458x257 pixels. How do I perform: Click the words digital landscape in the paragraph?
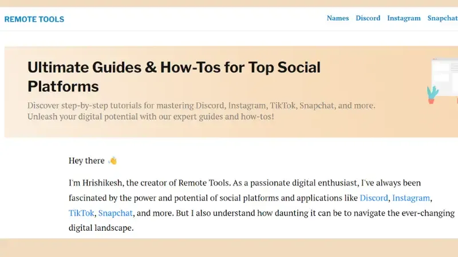point(101,228)
